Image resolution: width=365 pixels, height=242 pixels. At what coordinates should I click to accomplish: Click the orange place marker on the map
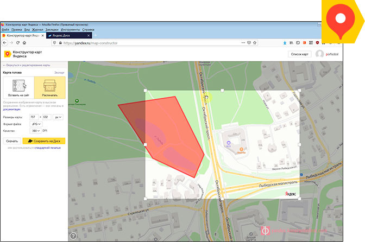point(241,149)
